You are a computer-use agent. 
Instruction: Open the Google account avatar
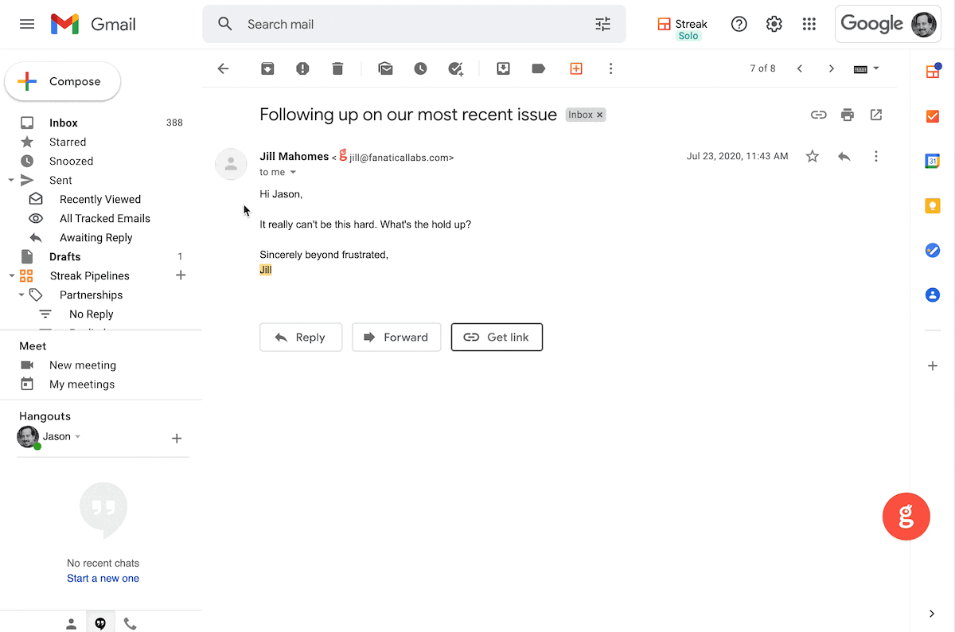924,25
